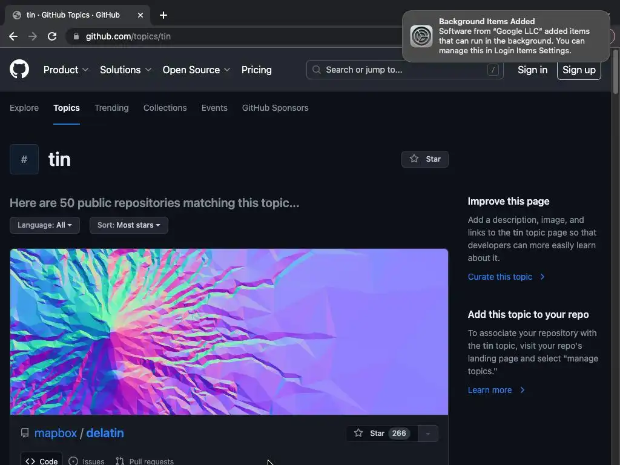Screen dimensions: 620x465
Task: Expand the Open Source menu
Action: point(196,70)
